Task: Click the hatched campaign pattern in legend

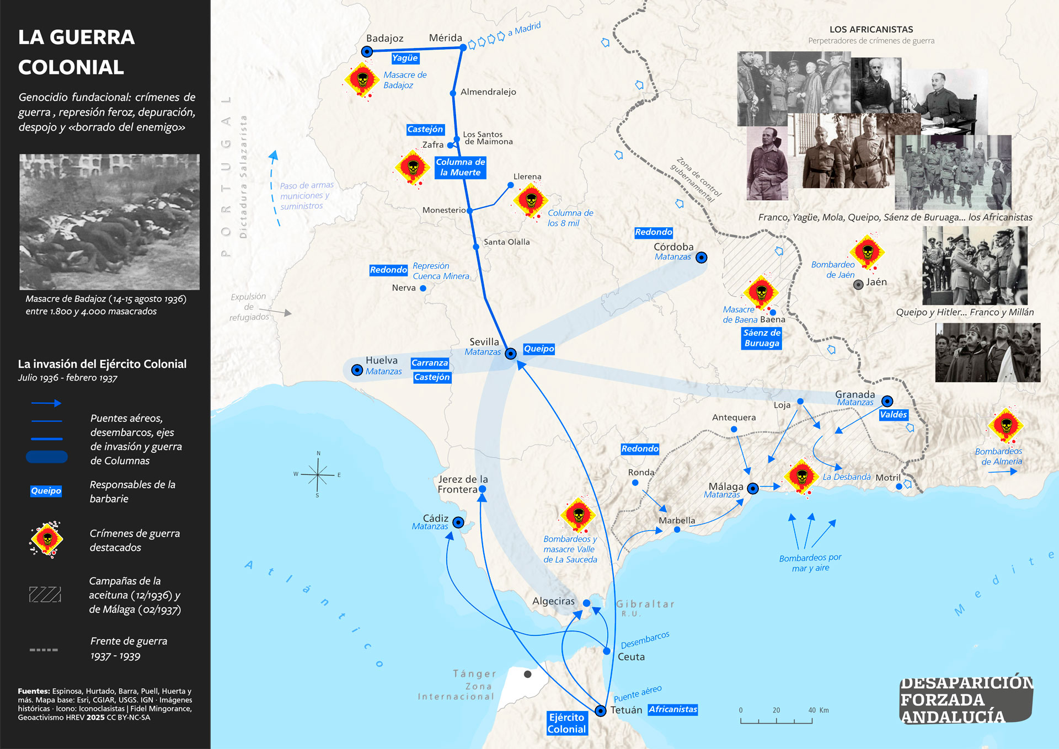Action: click(x=45, y=595)
